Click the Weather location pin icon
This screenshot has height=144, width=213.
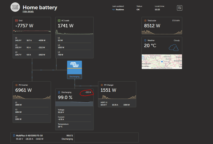pos(145,41)
